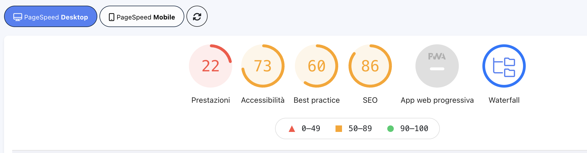Viewport: 587px width, 153px height.
Task: Click the Accessibilità label
Action: click(x=263, y=100)
